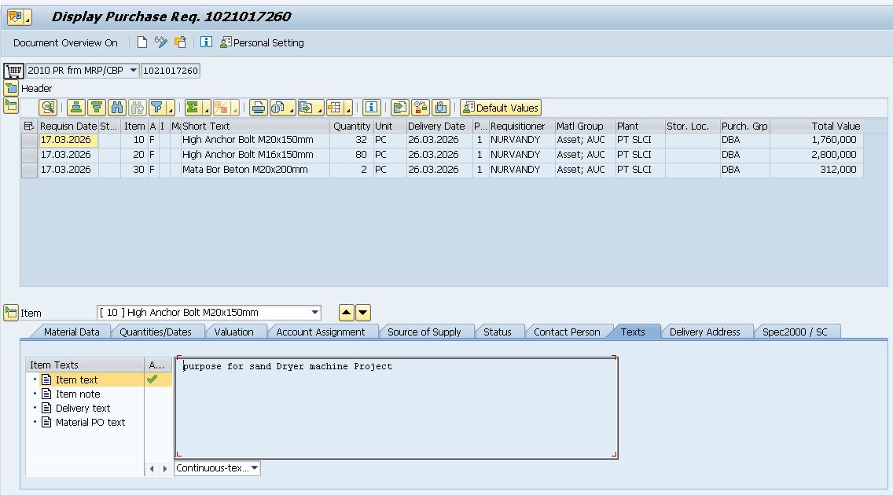Switch to the Account Assignment tab
This screenshot has width=893, height=495.
tap(320, 332)
